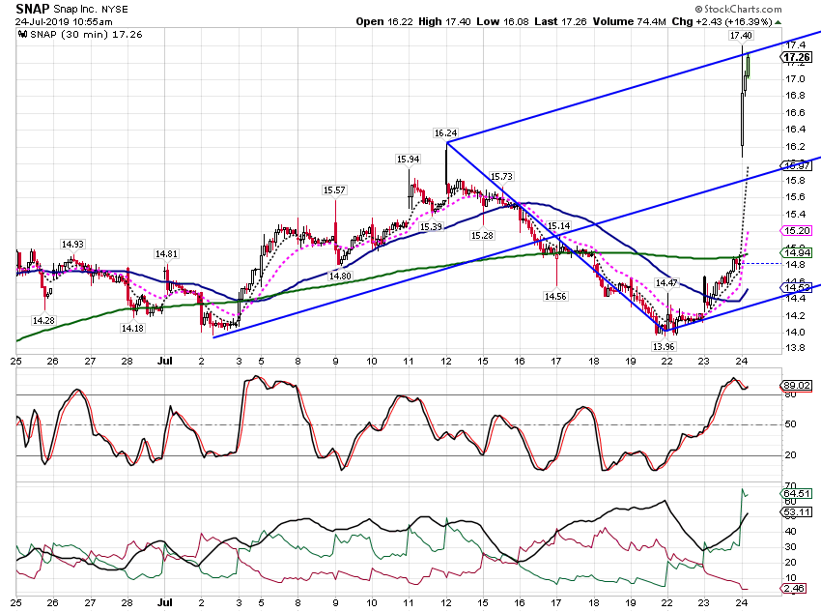The width and height of the screenshot is (821, 612).
Task: Click the Low 16.08 header value
Action: click(502, 22)
